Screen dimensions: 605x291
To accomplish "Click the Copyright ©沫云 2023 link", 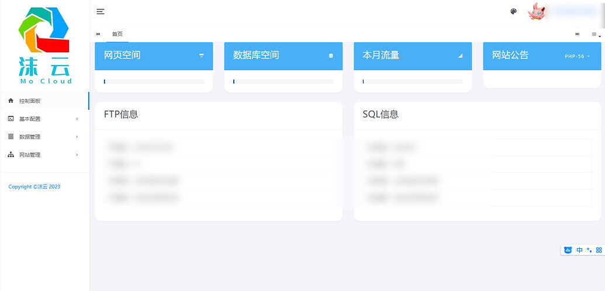I will pyautogui.click(x=34, y=187).
